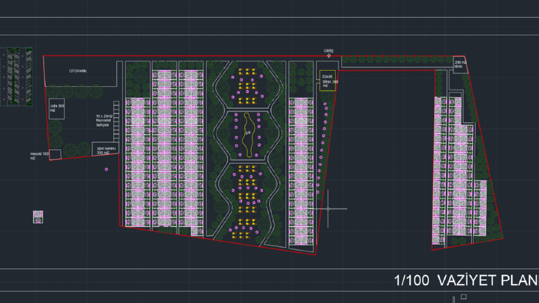Select the yellow göl pond outline
The width and height of the screenshot is (539, 303).
pos(248,135)
